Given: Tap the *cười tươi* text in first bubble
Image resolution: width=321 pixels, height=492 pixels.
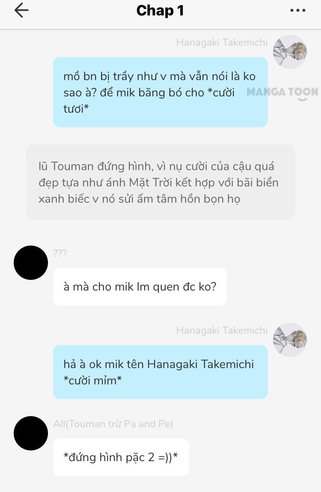Looking at the screenshot, I should tap(149, 100).
